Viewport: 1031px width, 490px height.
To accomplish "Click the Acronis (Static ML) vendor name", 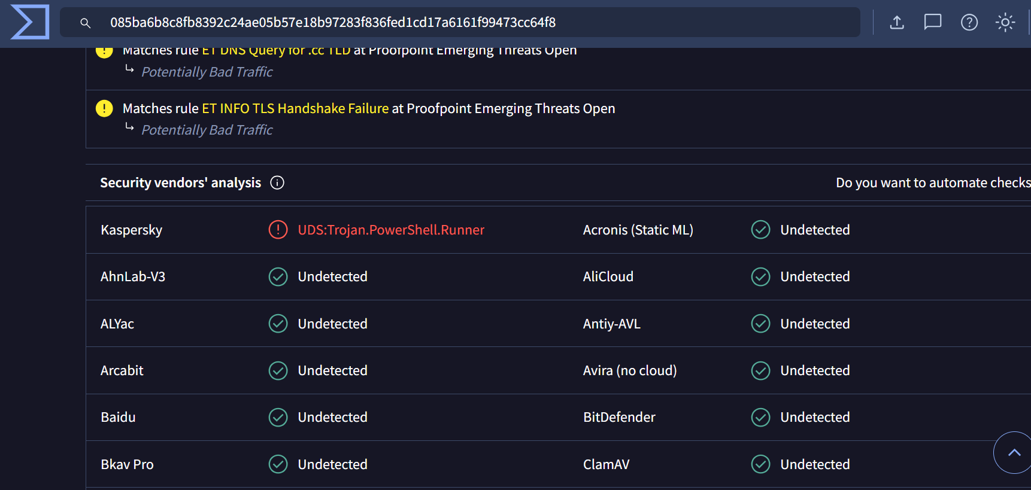I will click(x=638, y=230).
